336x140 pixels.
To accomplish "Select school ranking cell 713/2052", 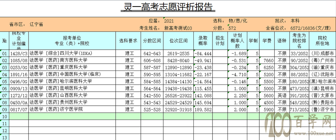I will pyautogui.click(x=299, y=109).
